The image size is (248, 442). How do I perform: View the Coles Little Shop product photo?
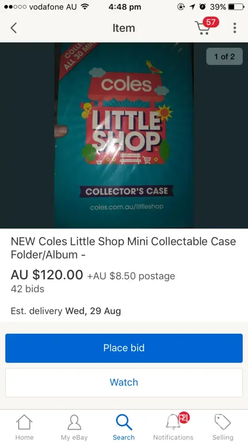tap(124, 135)
